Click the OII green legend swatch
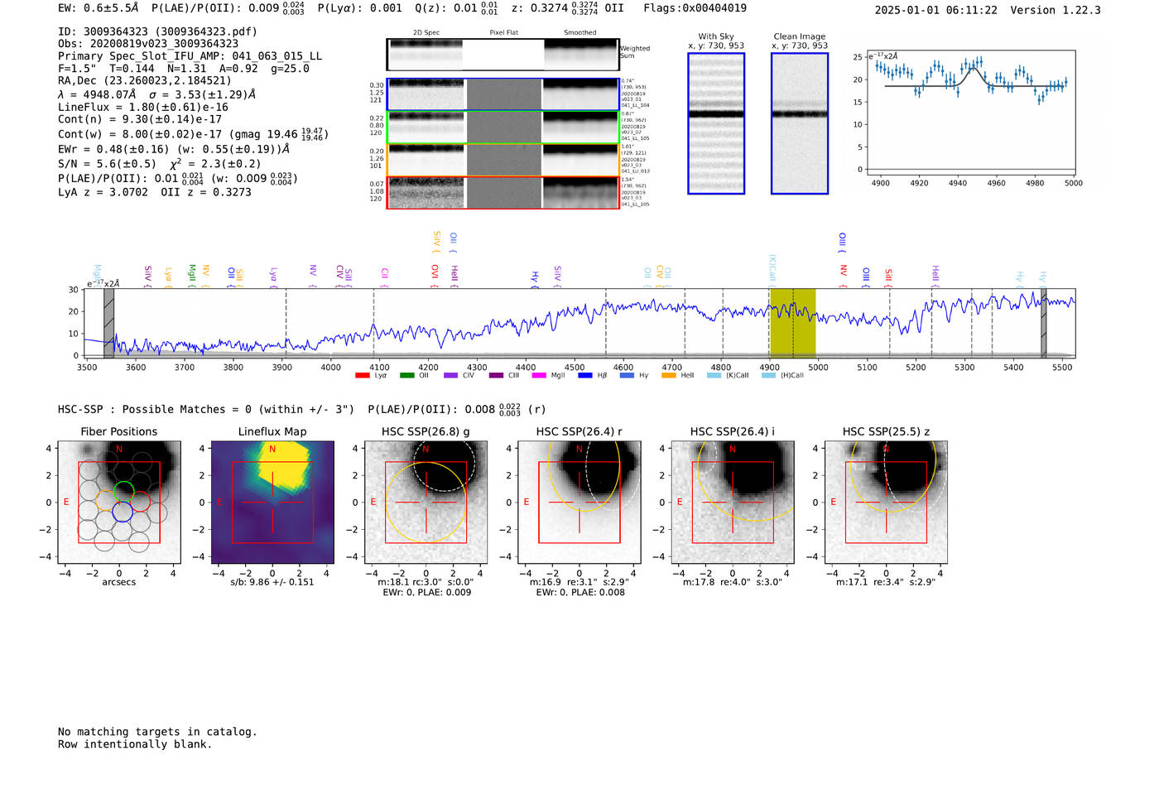 point(406,376)
